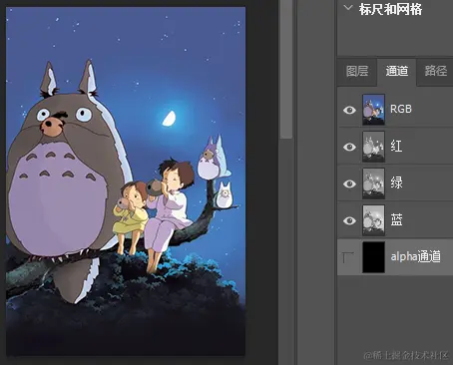The height and width of the screenshot is (365, 453).
Task: Switch to the 图层 tab
Action: tap(357, 71)
